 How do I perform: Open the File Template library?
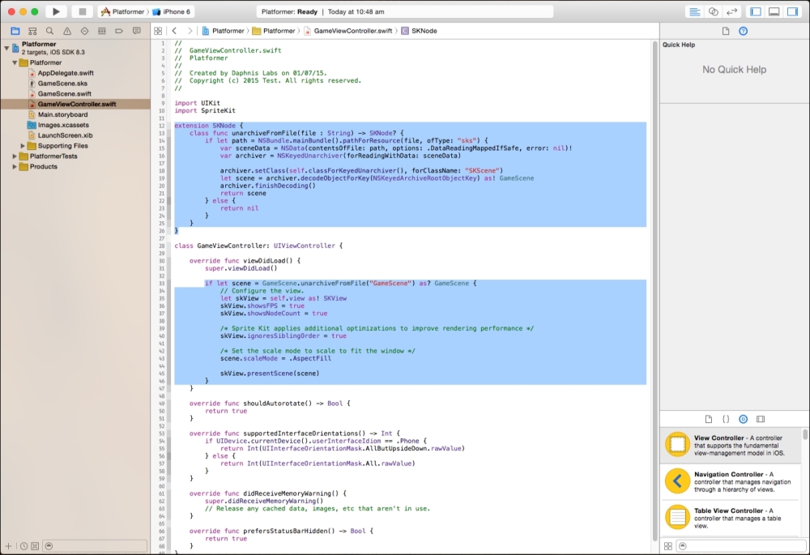[x=709, y=419]
